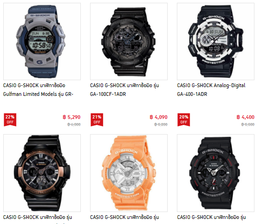This screenshot has width=260, height=224.
Task: Click the 20% OFF discount badge
Action: pyautogui.click(x=183, y=120)
